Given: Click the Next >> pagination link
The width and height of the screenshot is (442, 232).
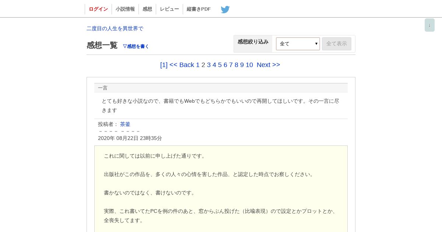Looking at the screenshot, I should coord(269,65).
